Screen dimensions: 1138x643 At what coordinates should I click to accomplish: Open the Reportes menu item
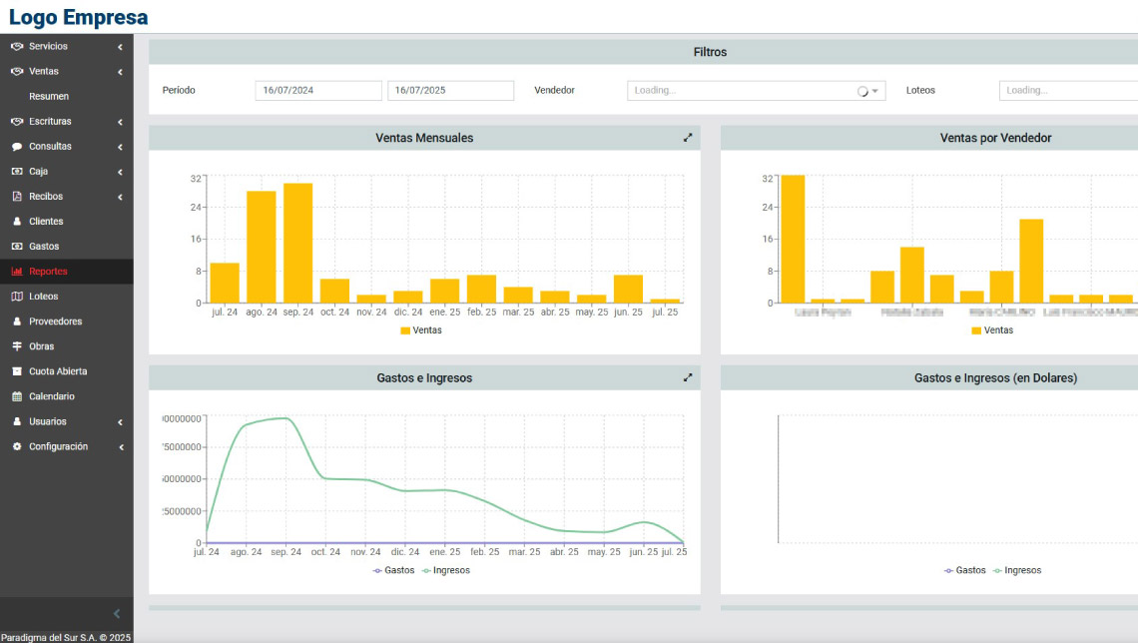(48, 272)
